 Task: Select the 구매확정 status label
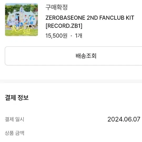click(57, 7)
